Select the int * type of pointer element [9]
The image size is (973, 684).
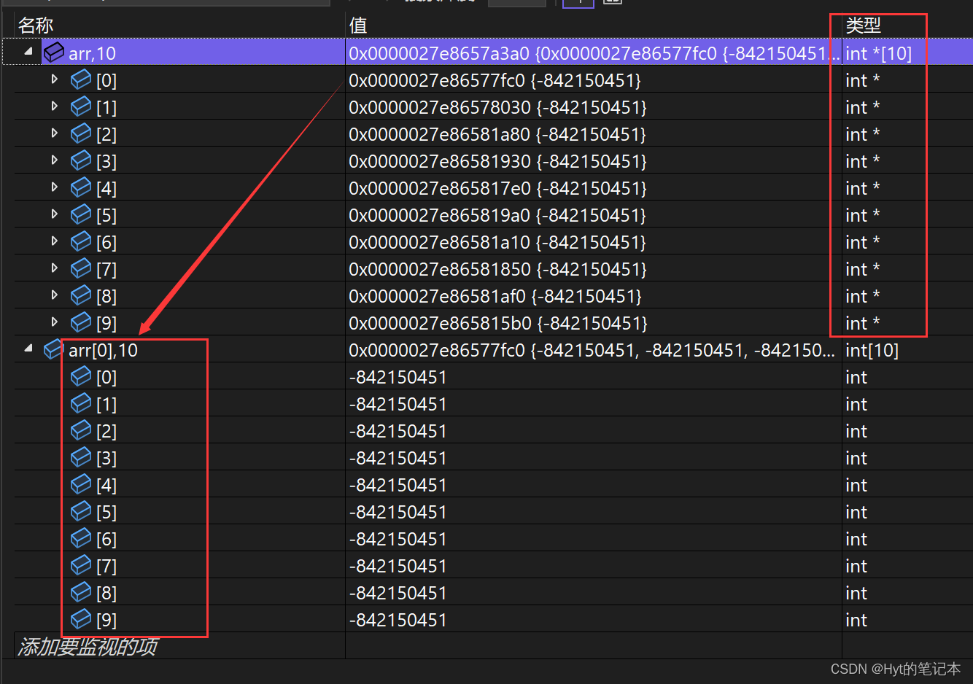863,323
